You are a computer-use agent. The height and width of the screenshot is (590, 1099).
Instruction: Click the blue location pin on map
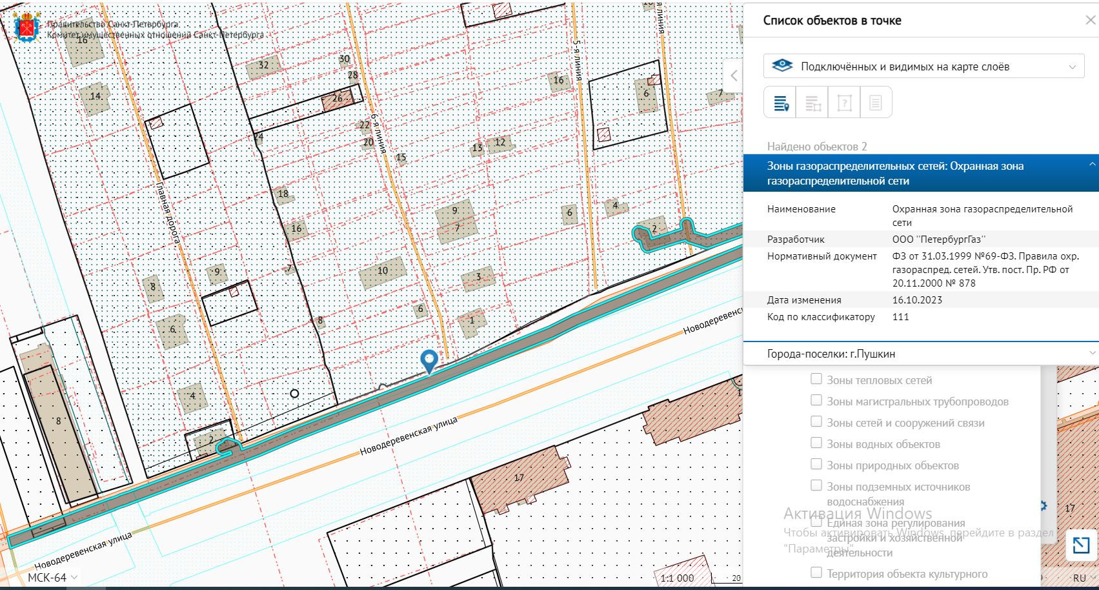tap(429, 360)
